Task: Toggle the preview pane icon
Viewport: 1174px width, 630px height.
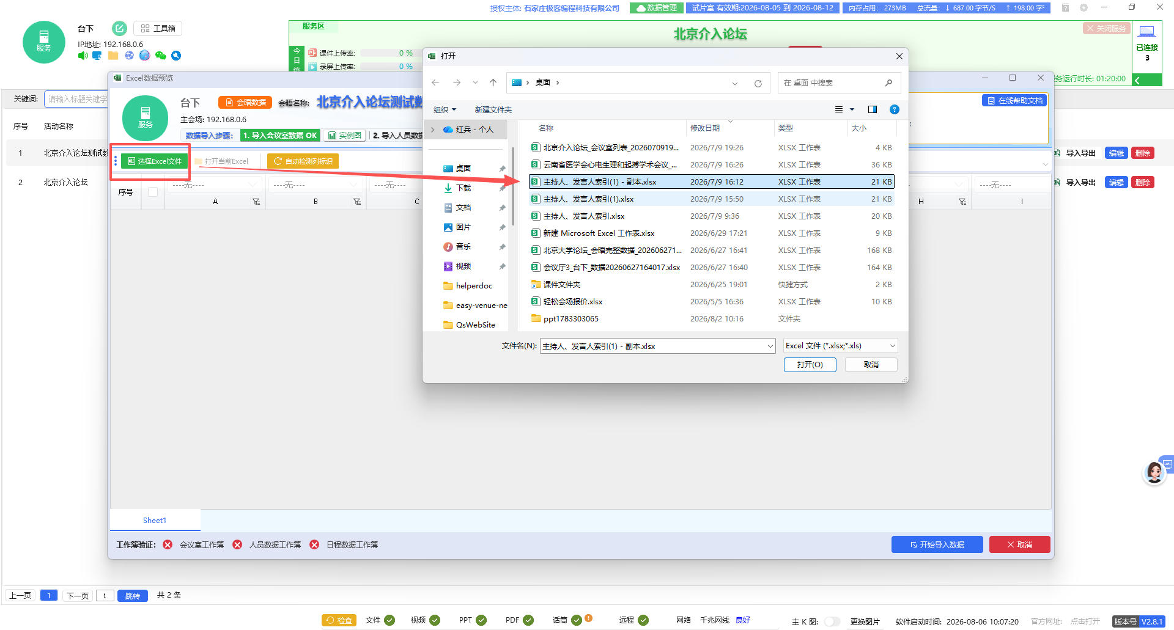Action: click(x=873, y=109)
